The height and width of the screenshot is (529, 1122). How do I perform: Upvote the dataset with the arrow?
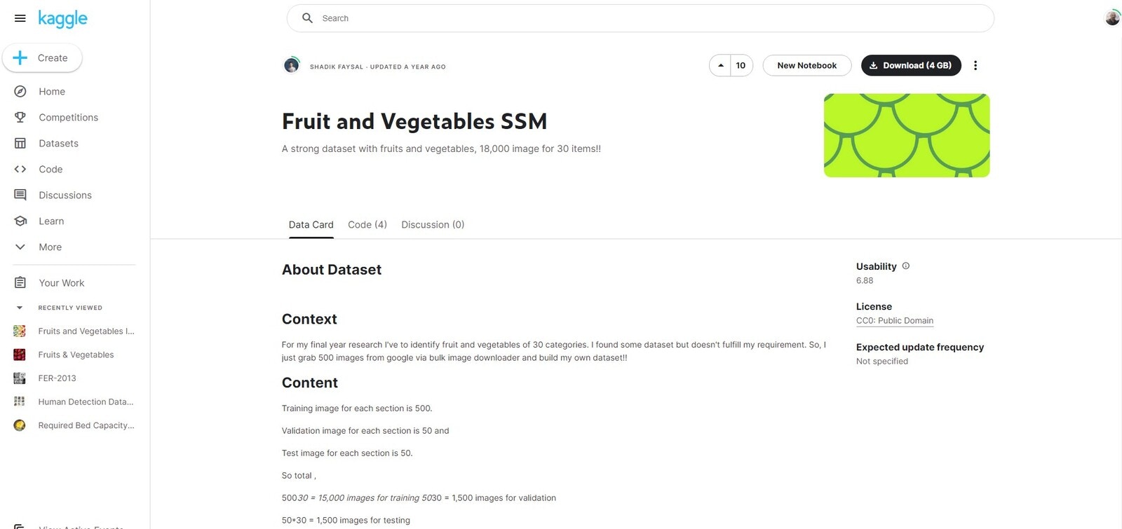(x=720, y=65)
